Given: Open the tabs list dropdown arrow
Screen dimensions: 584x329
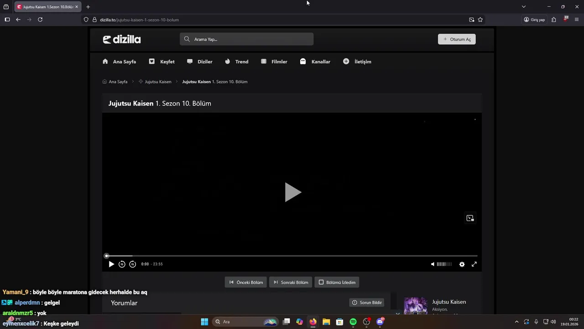Looking at the screenshot, I should 524,7.
